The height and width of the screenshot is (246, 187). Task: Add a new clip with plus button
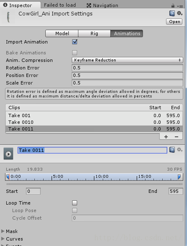pyautogui.click(x=166, y=137)
